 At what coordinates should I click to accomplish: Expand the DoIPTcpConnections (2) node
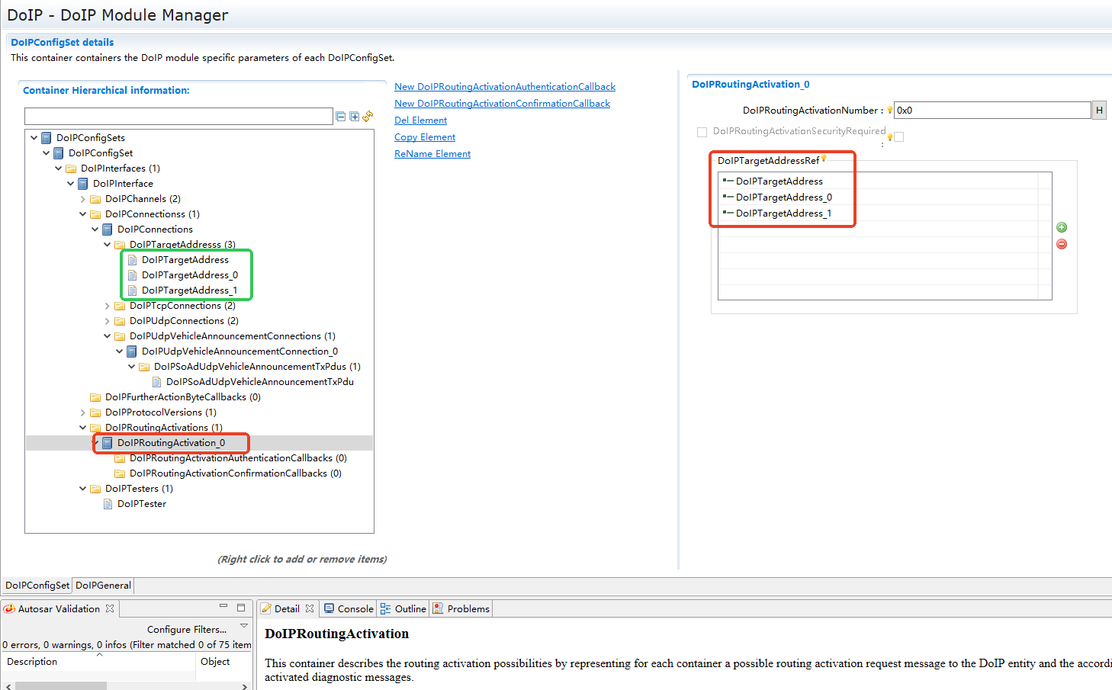(x=108, y=306)
